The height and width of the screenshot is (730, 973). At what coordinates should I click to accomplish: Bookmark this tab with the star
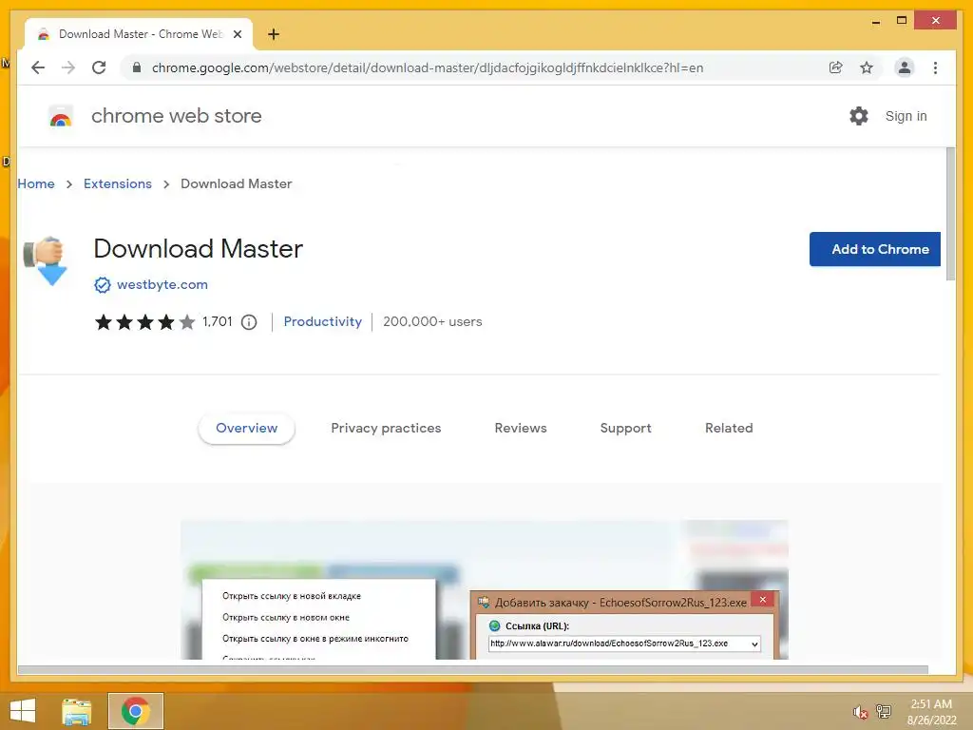(x=867, y=67)
